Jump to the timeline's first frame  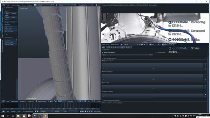81,111
